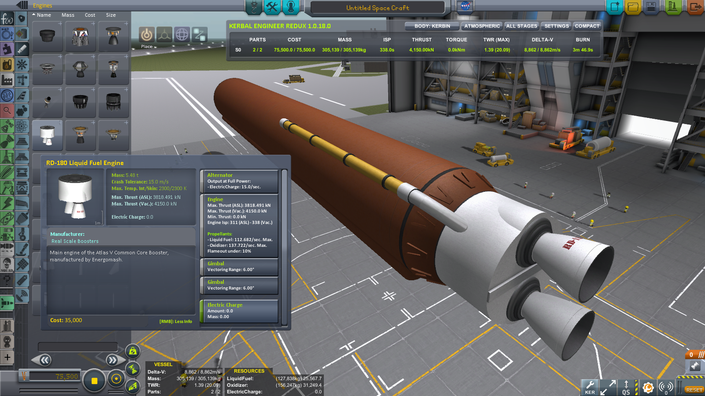
Task: Click the Launch vessel icon
Action: coord(673,7)
